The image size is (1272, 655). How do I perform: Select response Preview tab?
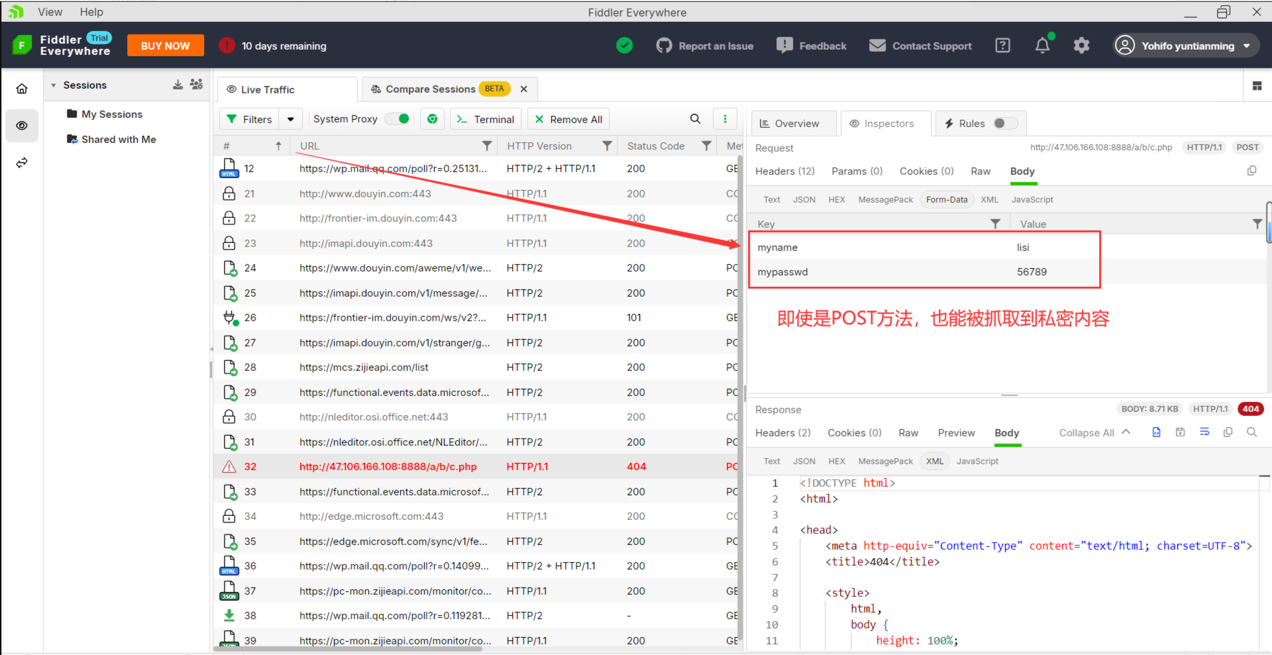[x=957, y=432]
